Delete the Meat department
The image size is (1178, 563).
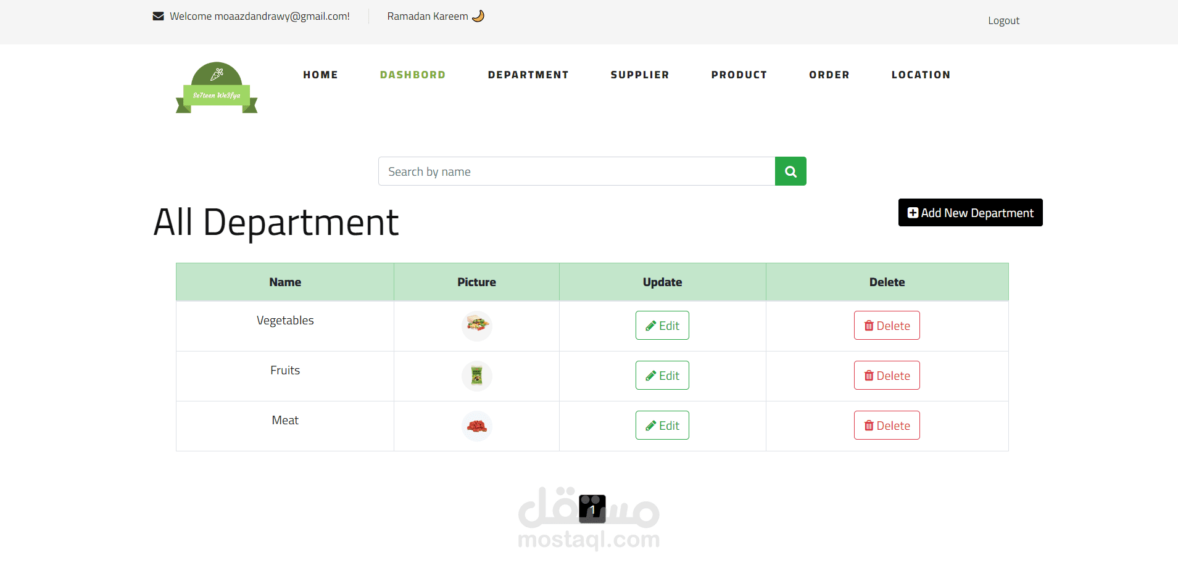[887, 425]
